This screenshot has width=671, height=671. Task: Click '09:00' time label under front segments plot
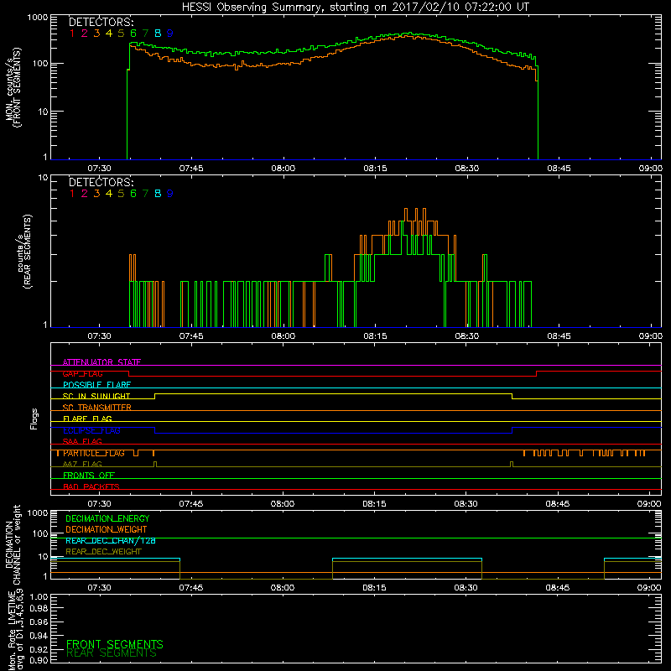(651, 169)
